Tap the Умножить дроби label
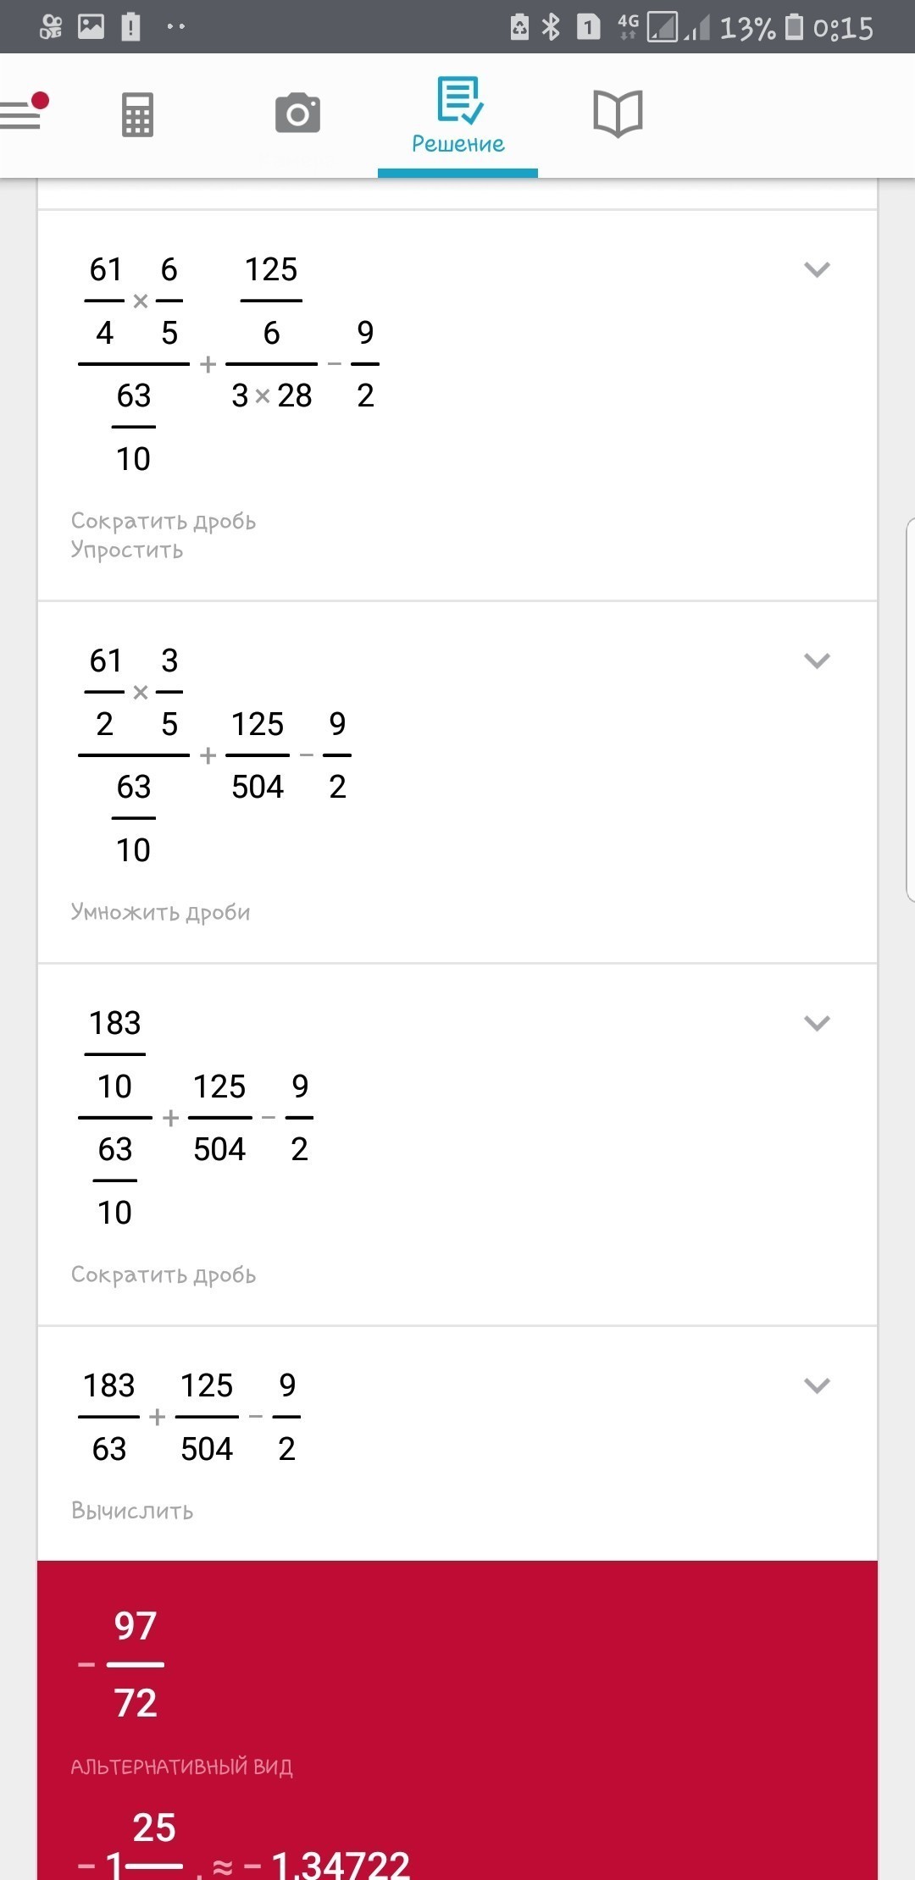The width and height of the screenshot is (915, 1880). (160, 912)
